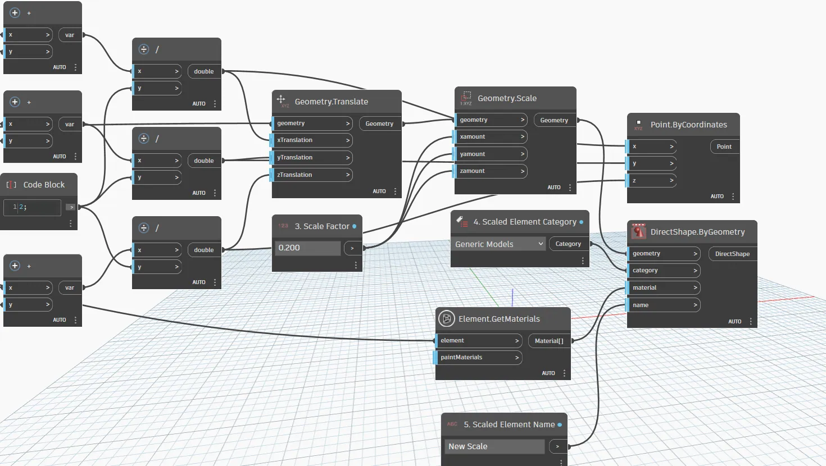826x466 pixels.
Task: Click the z input port on Point.ByCoordinates
Action: click(652, 181)
